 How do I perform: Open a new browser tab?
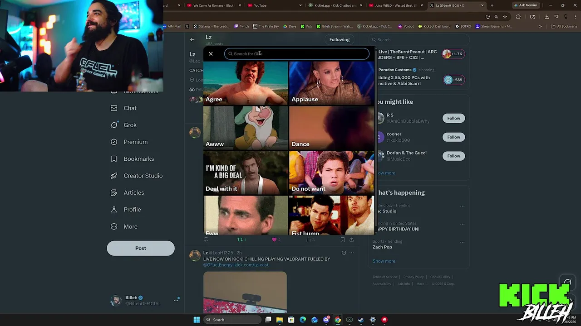pos(492,5)
